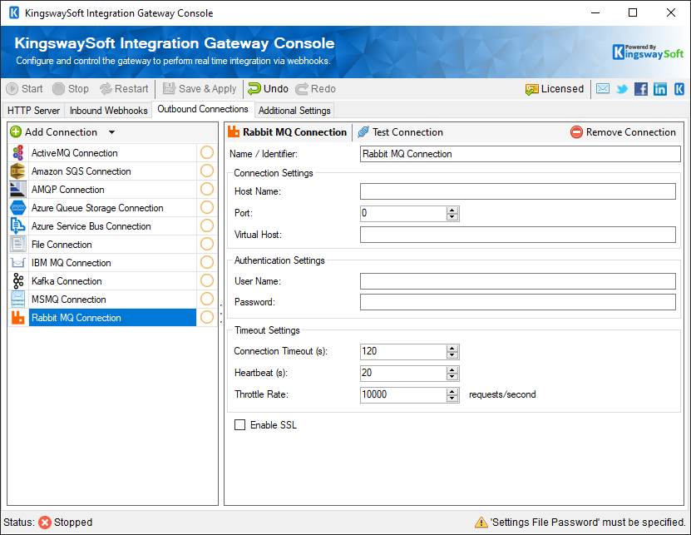Click the stopped status red icon
The height and width of the screenshot is (535, 691).
[x=45, y=523]
